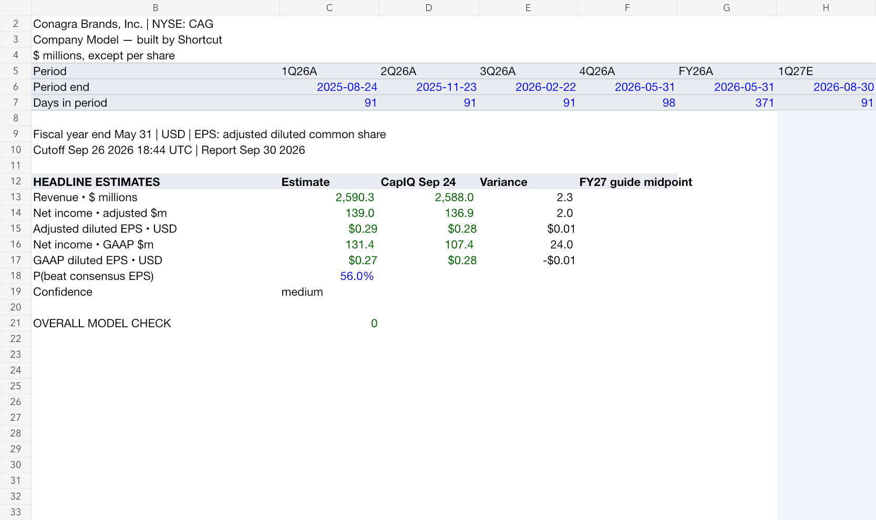
Task: Select the '1Q27E' period cell
Action: coord(826,71)
